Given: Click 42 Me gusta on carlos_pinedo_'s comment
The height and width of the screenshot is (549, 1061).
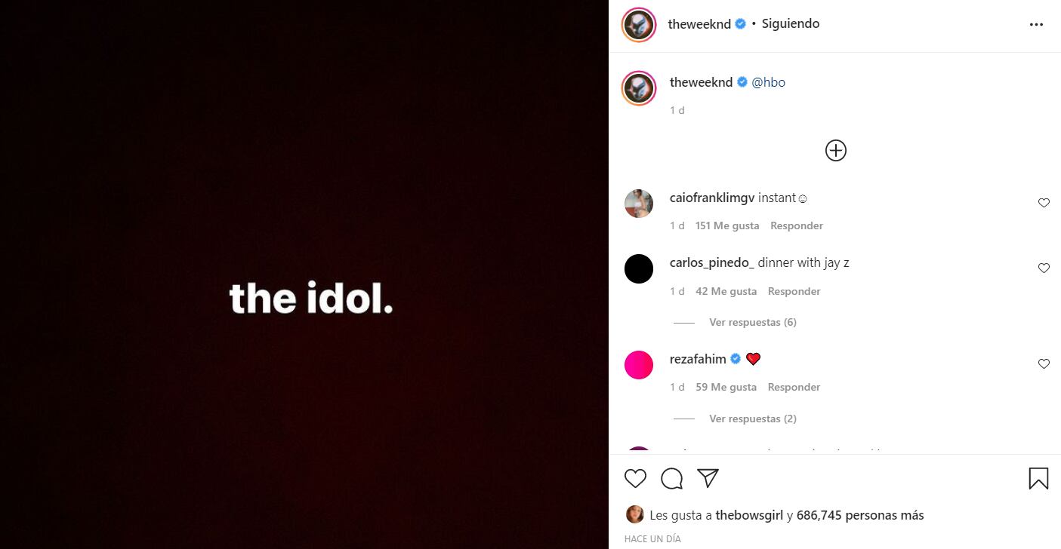Looking at the screenshot, I should [x=726, y=290].
